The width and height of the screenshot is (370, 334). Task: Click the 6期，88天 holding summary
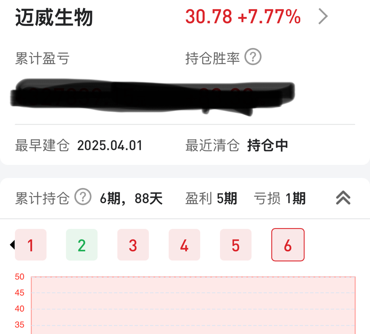pos(131,198)
